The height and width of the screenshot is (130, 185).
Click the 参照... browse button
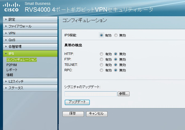pos(124,94)
